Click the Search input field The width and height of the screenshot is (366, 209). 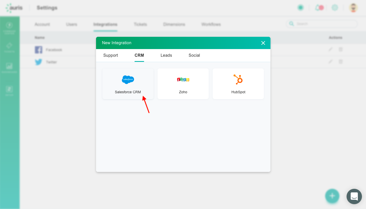pyautogui.click(x=322, y=24)
